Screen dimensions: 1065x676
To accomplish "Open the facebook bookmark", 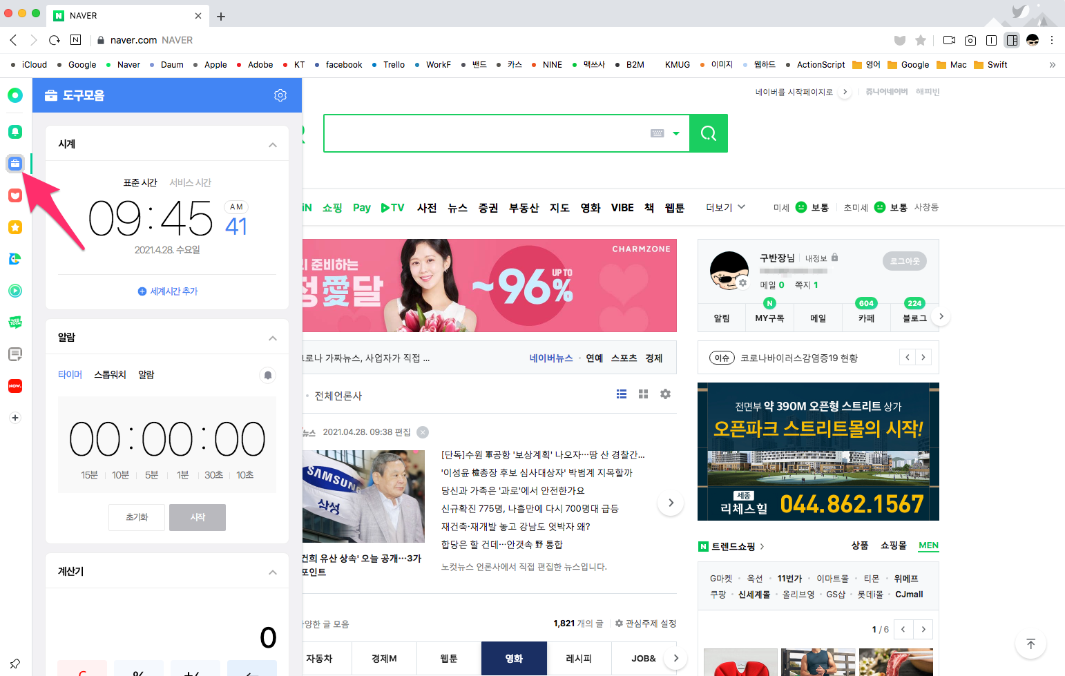I will coord(338,65).
